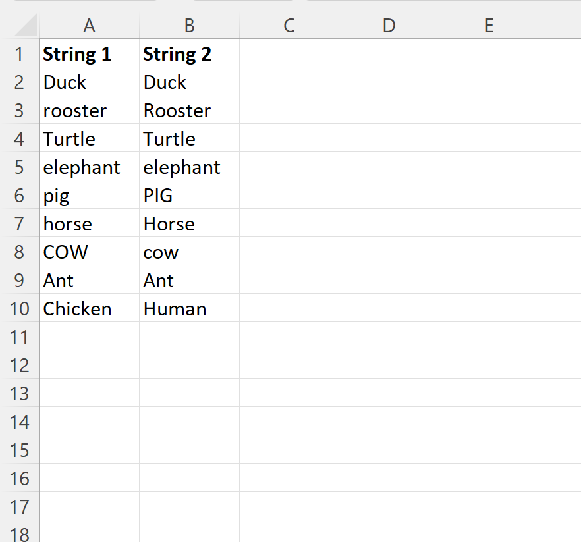The image size is (581, 542).
Task: Select row number 1
Action: coord(19,53)
